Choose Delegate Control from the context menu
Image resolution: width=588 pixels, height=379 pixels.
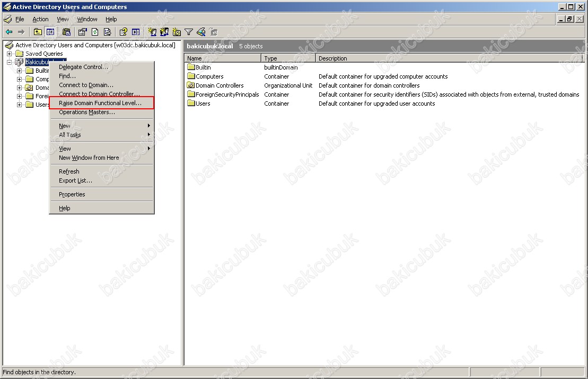(102, 67)
